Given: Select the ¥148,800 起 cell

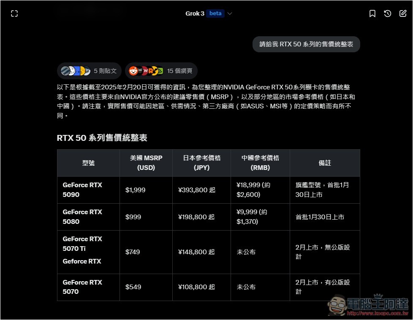Looking at the screenshot, I should pos(201,252).
